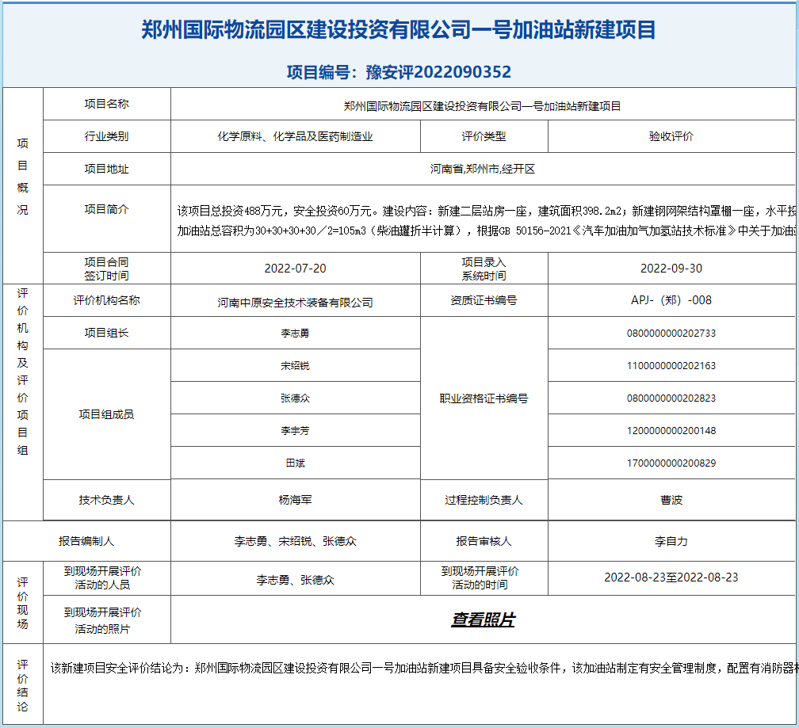Select on-site personnel 李志勇、张德众
This screenshot has height=728, width=799.
click(296, 580)
